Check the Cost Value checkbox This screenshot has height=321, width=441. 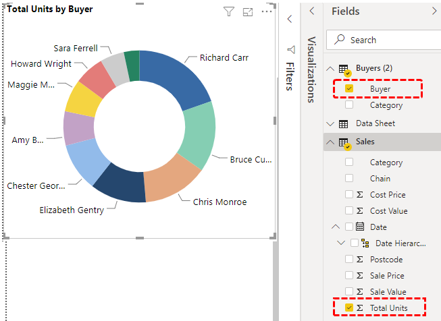pyautogui.click(x=349, y=210)
